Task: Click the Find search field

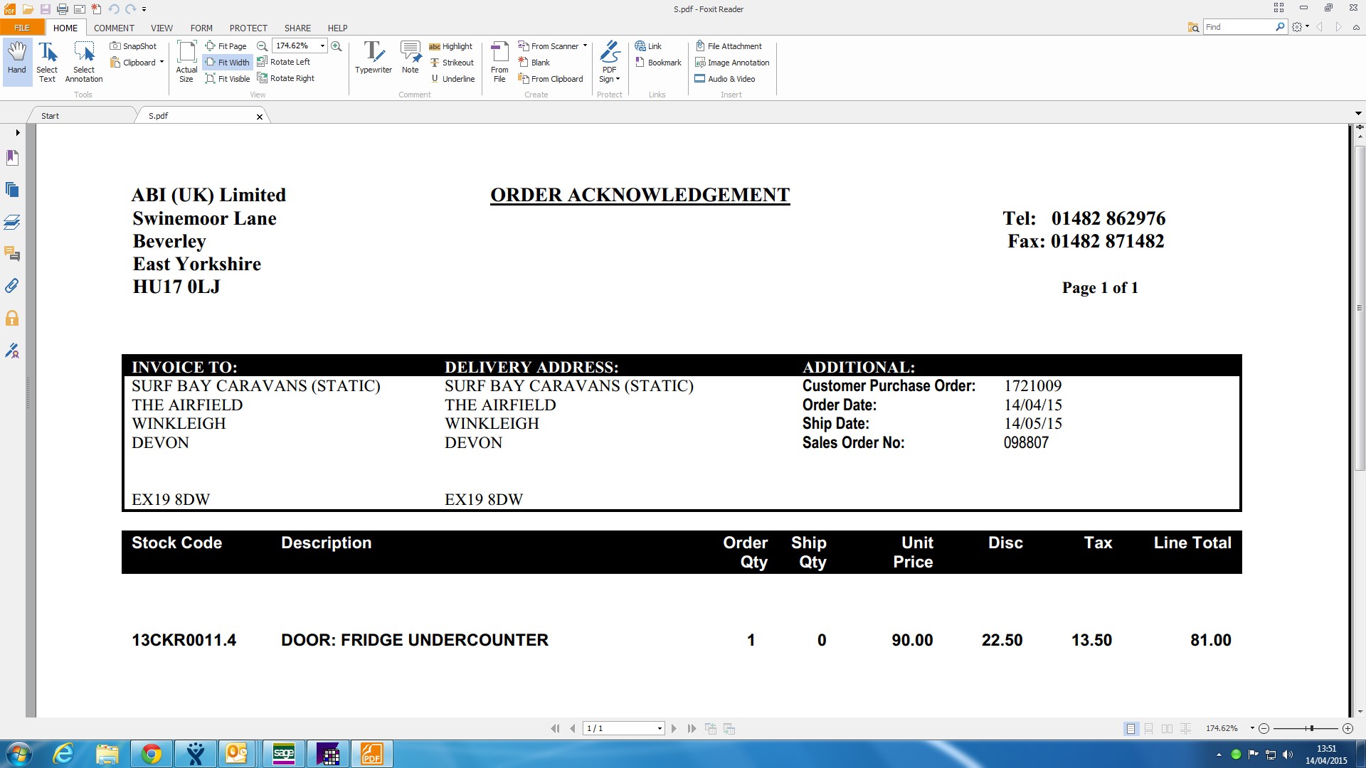Action: pos(1239,27)
